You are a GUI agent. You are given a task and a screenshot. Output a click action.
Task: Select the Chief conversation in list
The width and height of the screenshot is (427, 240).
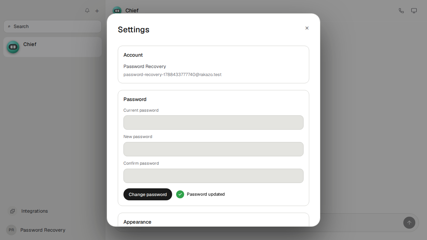(52, 47)
